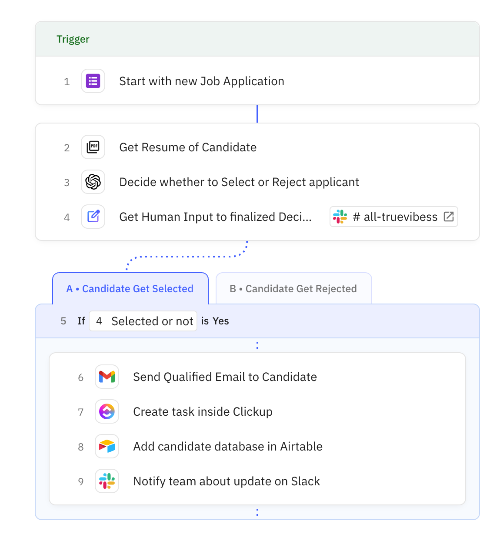Image resolution: width=480 pixels, height=541 pixels.
Task: Click the Job Application trigger icon
Action: (x=93, y=81)
